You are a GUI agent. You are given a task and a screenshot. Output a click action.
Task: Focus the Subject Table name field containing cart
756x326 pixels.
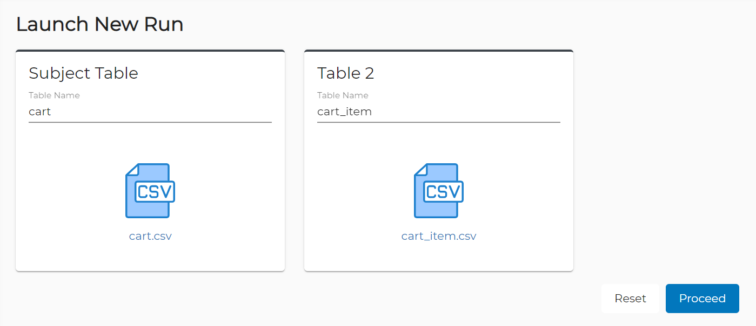tap(150, 112)
